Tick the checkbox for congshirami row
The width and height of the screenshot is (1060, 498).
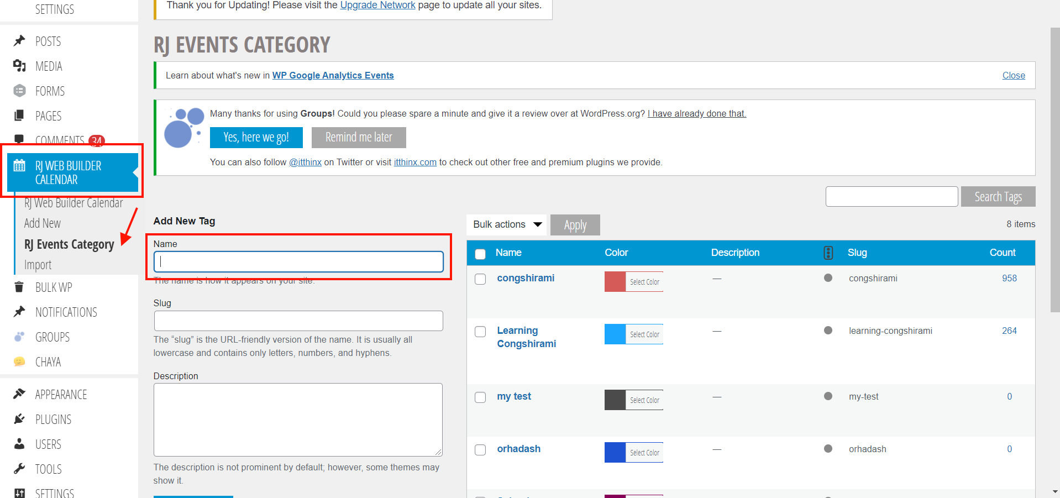pyautogui.click(x=480, y=279)
